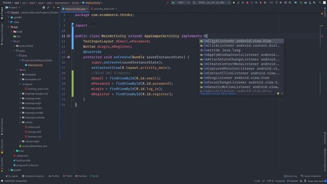Expand the build folder arrow
The height and width of the screenshot is (184, 327).
point(12,32)
